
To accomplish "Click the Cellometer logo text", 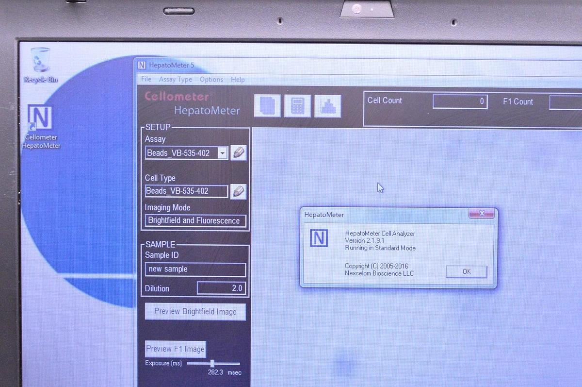I will coord(177,96).
